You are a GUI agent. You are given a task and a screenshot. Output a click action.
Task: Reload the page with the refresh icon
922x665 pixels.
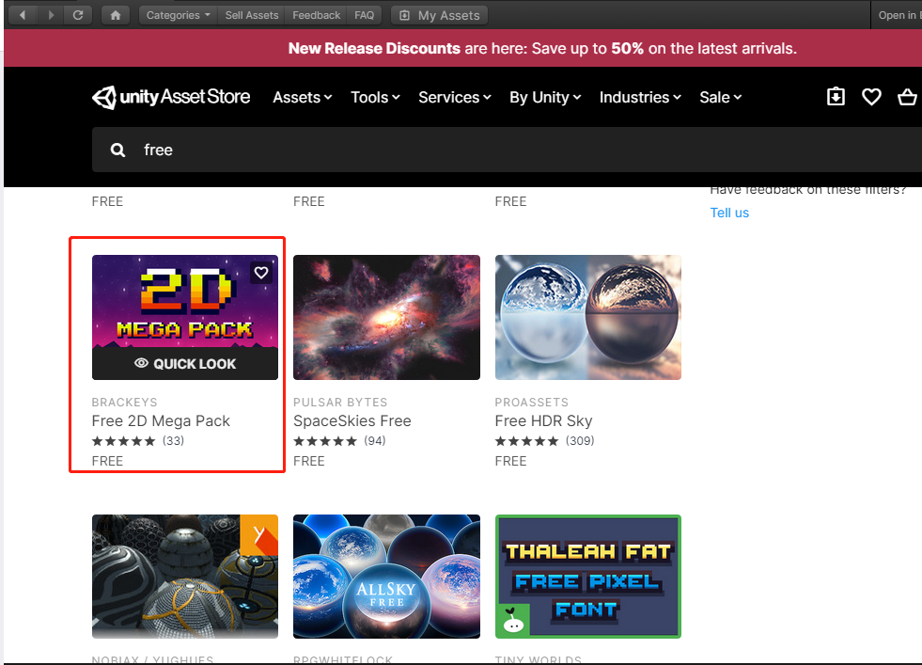tap(78, 15)
